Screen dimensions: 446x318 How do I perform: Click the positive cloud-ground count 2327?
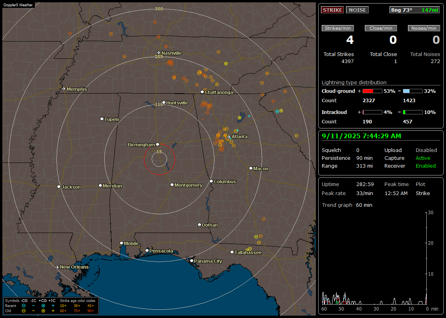click(x=369, y=101)
